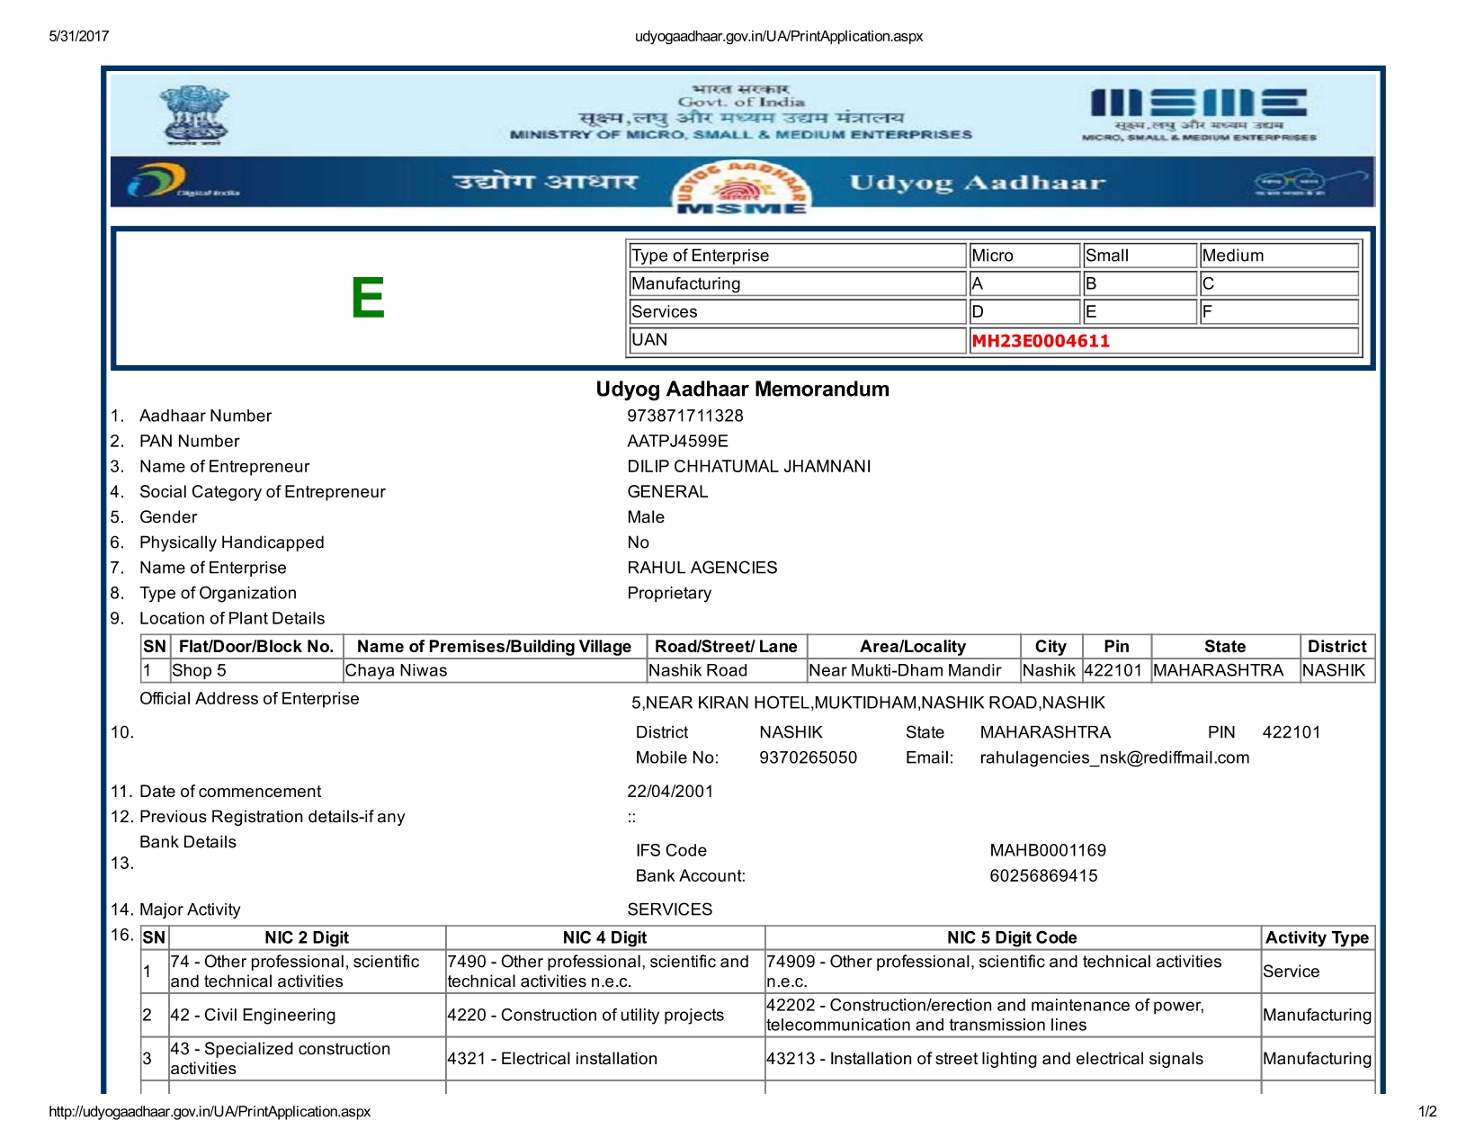Click the Services row 'E' cell under Small
The width and height of the screenshot is (1484, 1147).
[x=1138, y=311]
